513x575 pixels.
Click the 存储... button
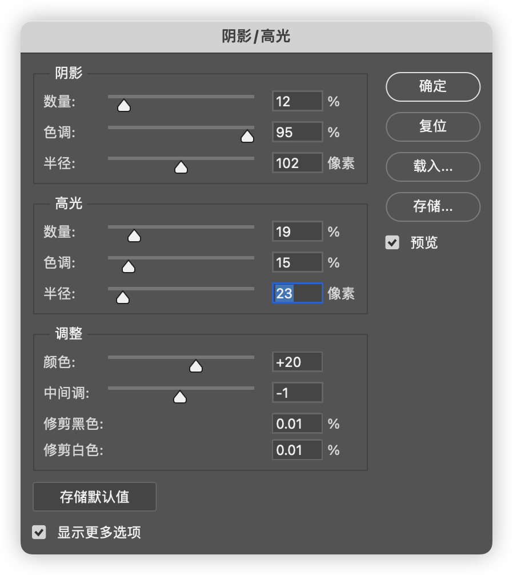(x=433, y=206)
